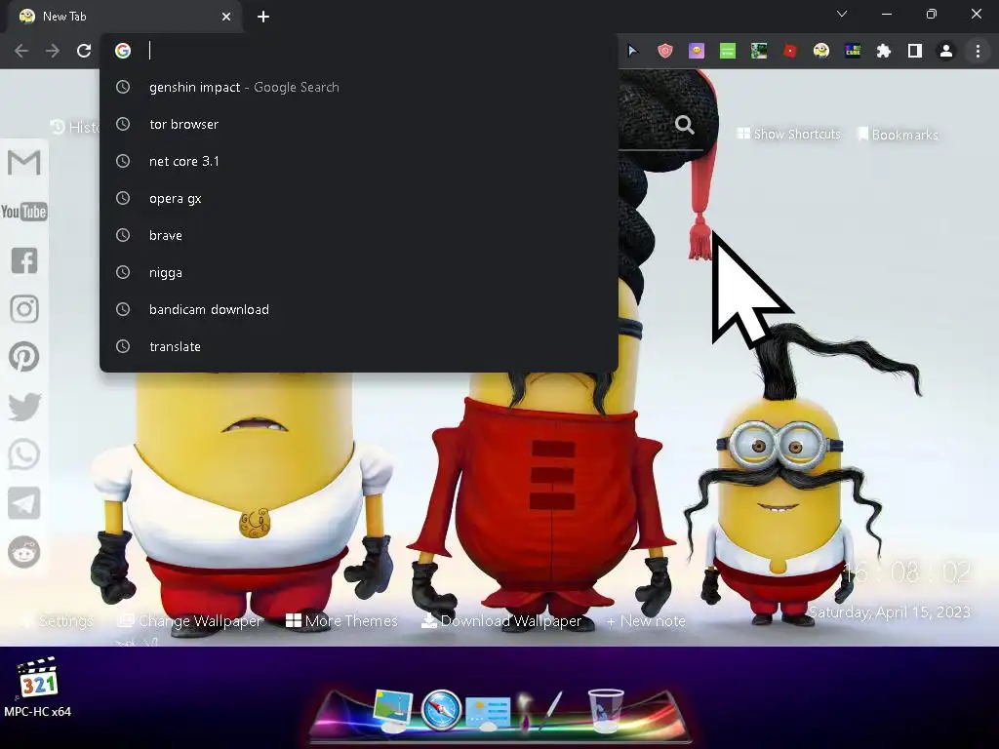Screen dimensions: 999x749
Task: Open the Tetris-style colorful cube extension
Action: [x=853, y=51]
